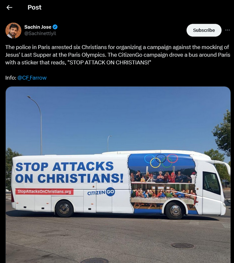Open the three-dot more options menu
The width and height of the screenshot is (234, 263).
[227, 30]
